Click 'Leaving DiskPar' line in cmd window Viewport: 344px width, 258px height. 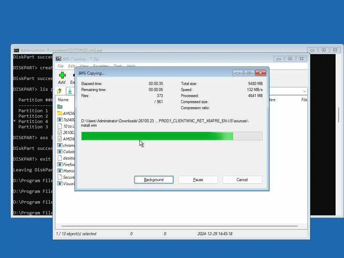(x=33, y=170)
